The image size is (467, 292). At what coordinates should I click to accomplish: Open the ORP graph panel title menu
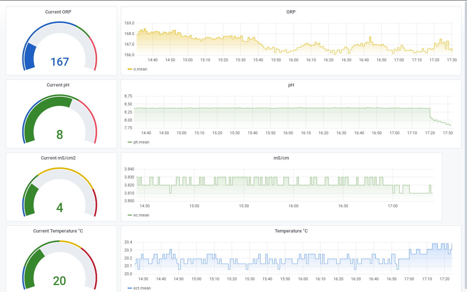click(291, 12)
